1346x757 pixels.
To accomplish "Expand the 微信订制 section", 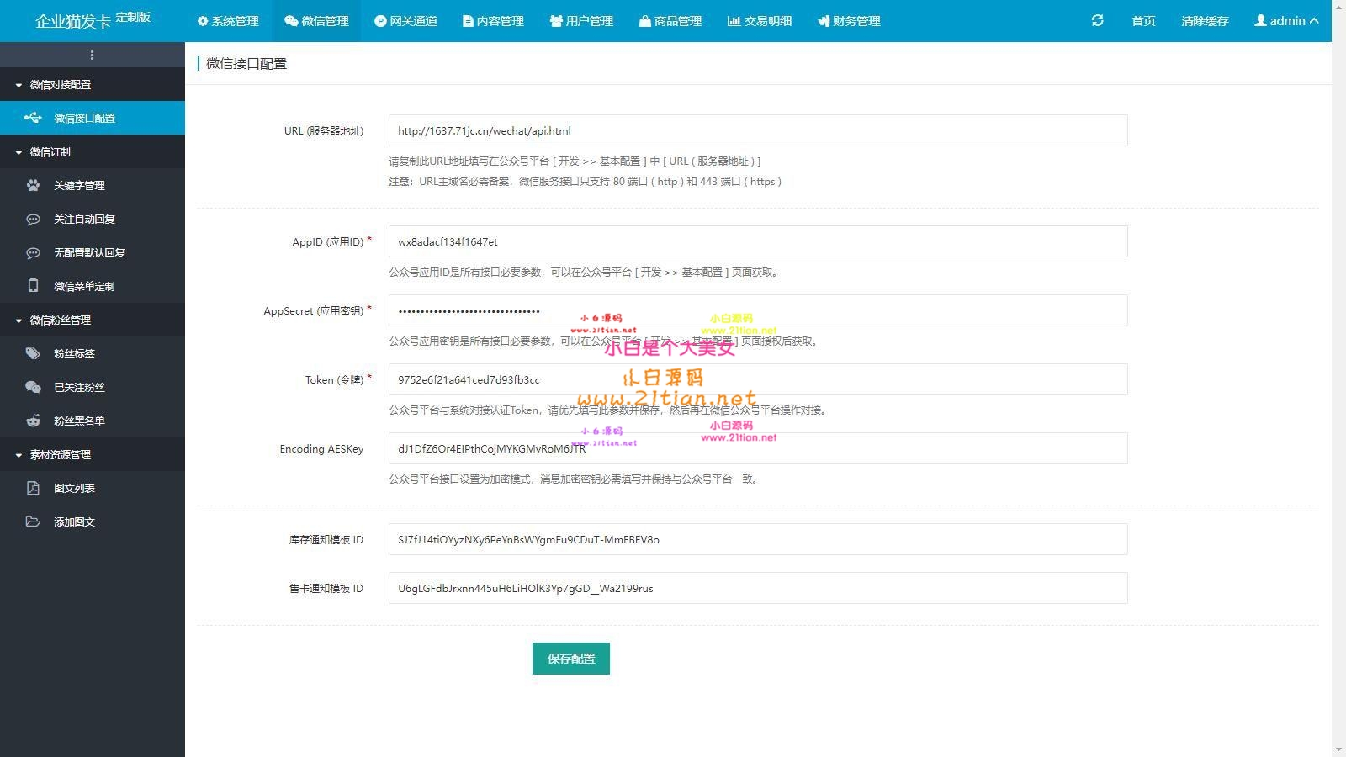I will 50,151.
